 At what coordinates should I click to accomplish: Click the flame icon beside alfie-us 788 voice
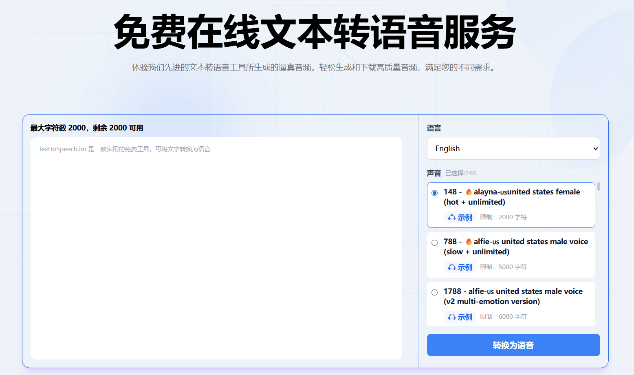[x=469, y=241]
